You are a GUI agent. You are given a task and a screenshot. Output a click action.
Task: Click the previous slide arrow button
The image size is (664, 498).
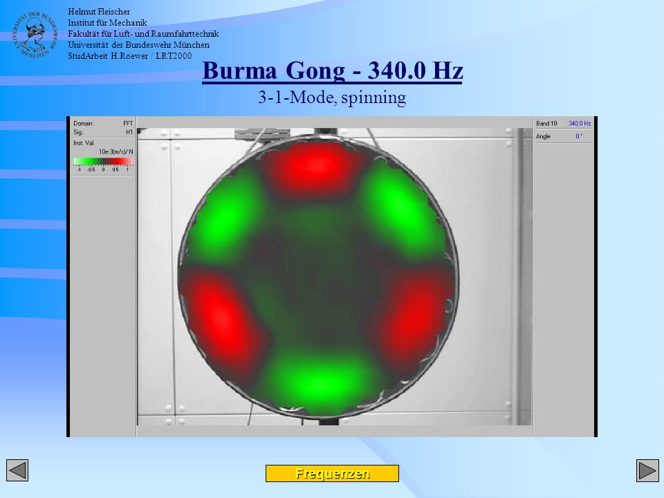pos(17,470)
